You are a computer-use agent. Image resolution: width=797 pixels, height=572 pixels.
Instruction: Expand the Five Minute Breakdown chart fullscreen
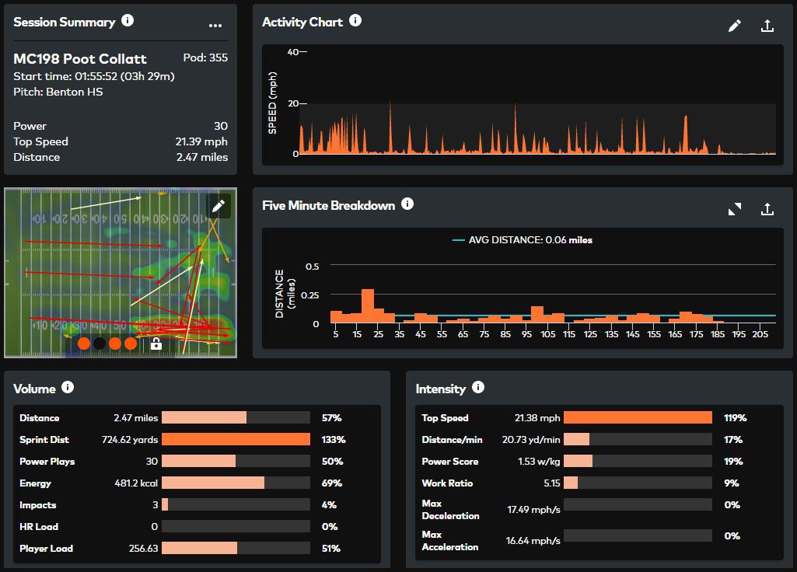pos(735,209)
